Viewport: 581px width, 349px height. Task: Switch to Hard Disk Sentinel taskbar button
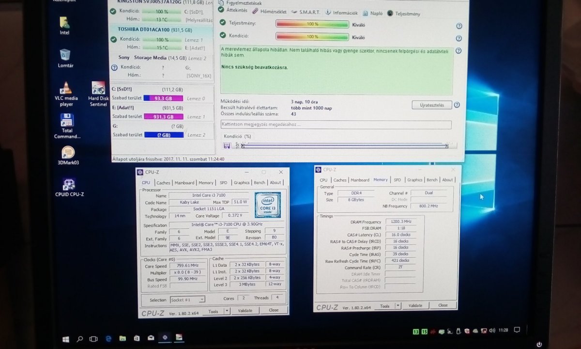click(x=179, y=337)
